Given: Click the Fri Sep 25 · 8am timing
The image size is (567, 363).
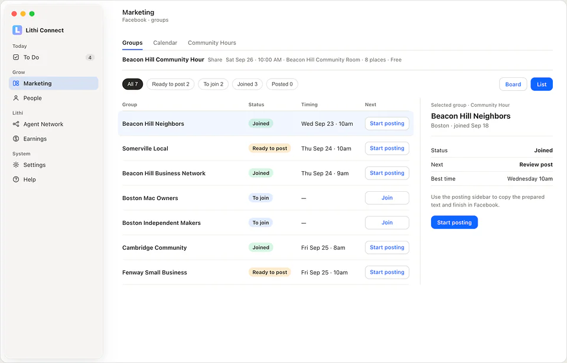Looking at the screenshot, I should 323,248.
